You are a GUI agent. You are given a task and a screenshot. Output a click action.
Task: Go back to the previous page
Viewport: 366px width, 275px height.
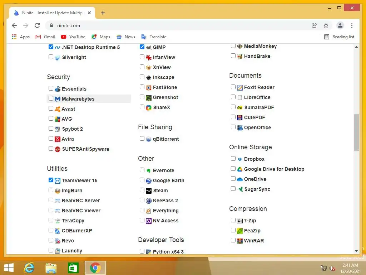point(14,25)
